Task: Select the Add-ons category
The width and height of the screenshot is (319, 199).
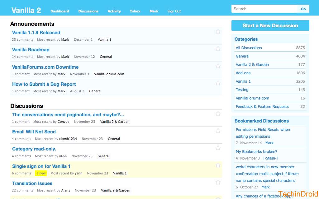Action: click(243, 73)
